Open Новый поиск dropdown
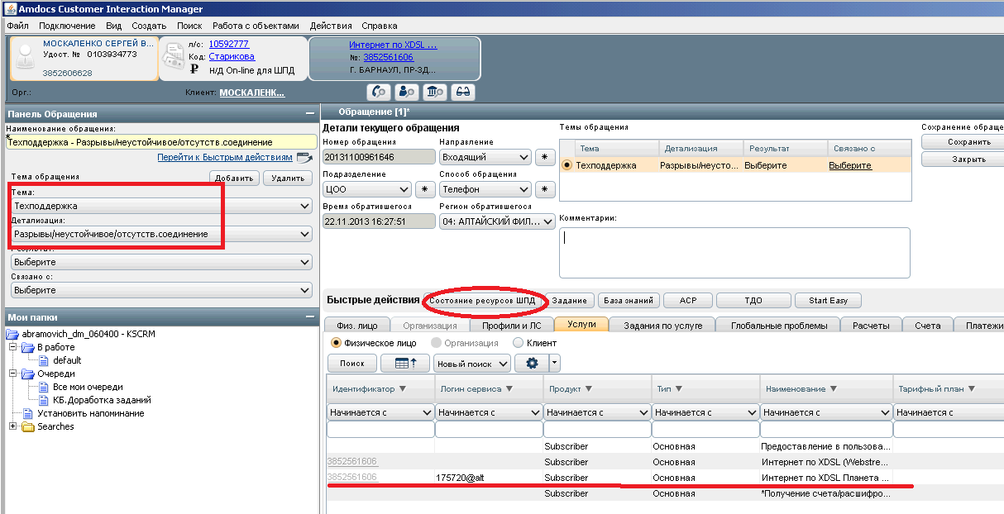The image size is (1004, 514). click(472, 364)
